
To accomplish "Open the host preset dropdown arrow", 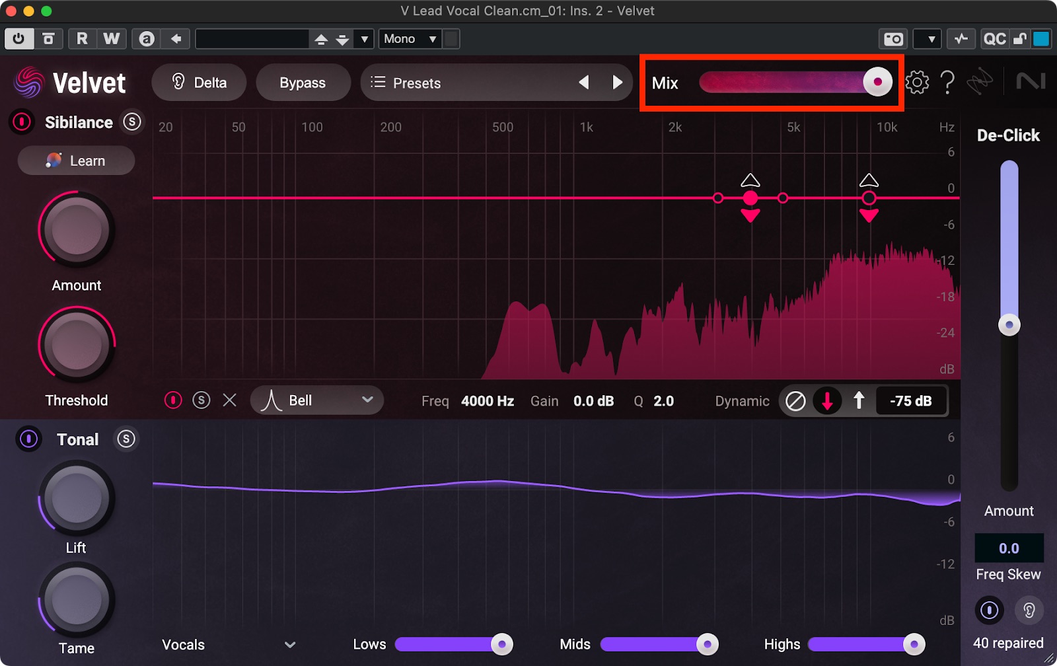I will [364, 39].
